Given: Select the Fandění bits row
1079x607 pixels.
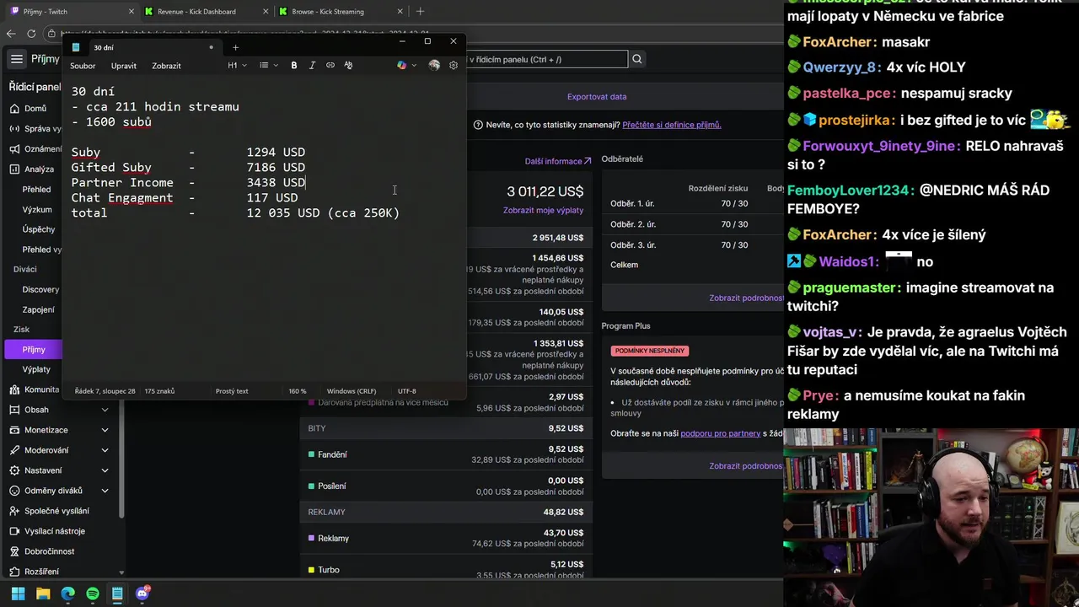Looking at the screenshot, I should pyautogui.click(x=446, y=454).
